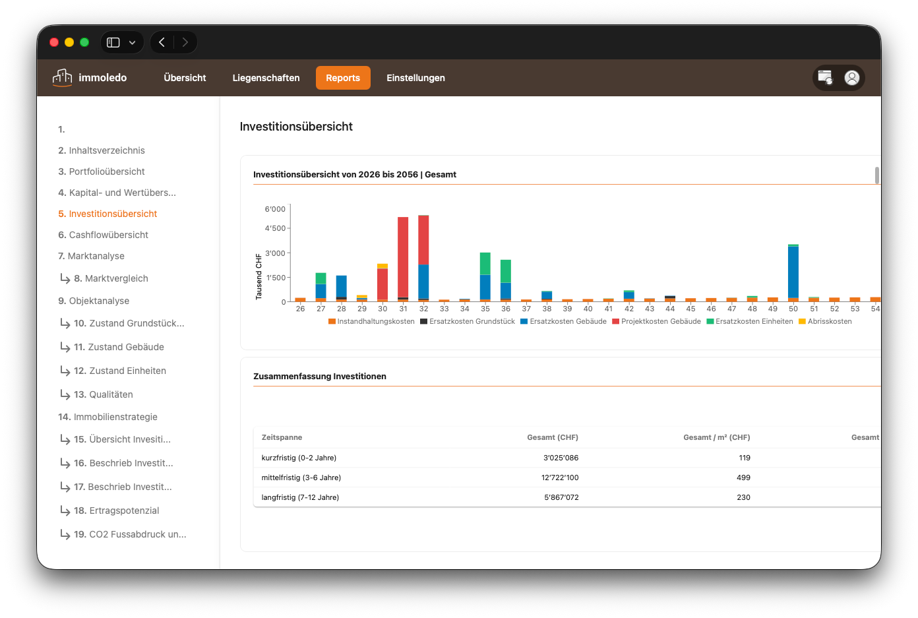Toggle Instandhaltungskosten legend series
This screenshot has height=618, width=918.
coord(371,322)
